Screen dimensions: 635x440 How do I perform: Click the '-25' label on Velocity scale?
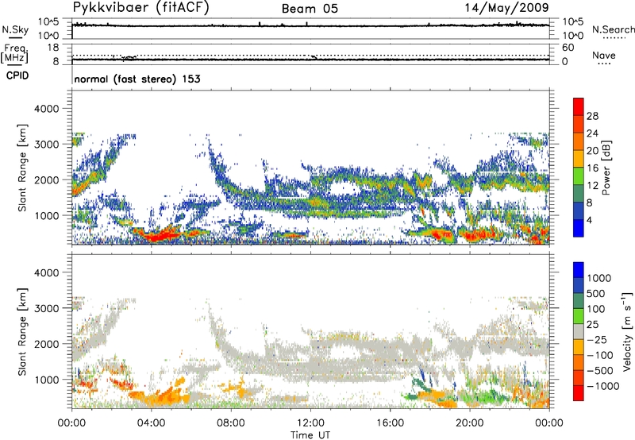point(598,340)
